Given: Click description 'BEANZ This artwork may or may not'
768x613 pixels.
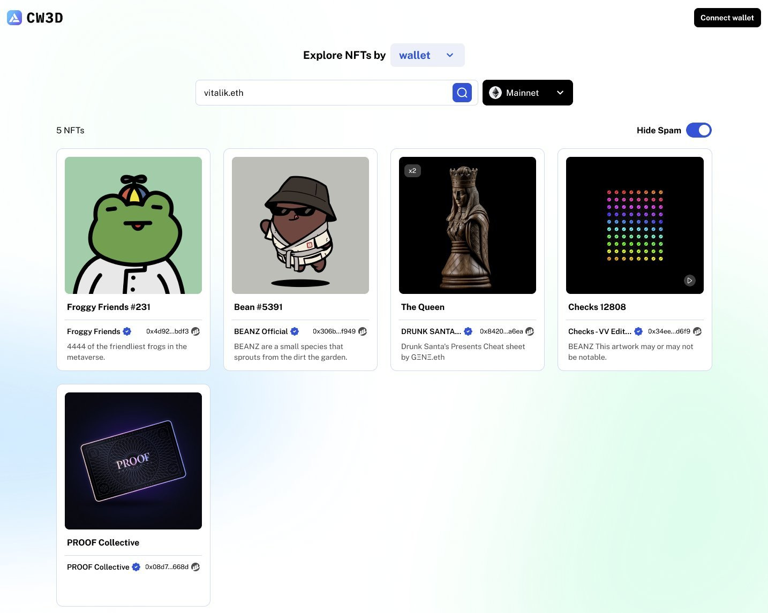Looking at the screenshot, I should [x=631, y=352].
